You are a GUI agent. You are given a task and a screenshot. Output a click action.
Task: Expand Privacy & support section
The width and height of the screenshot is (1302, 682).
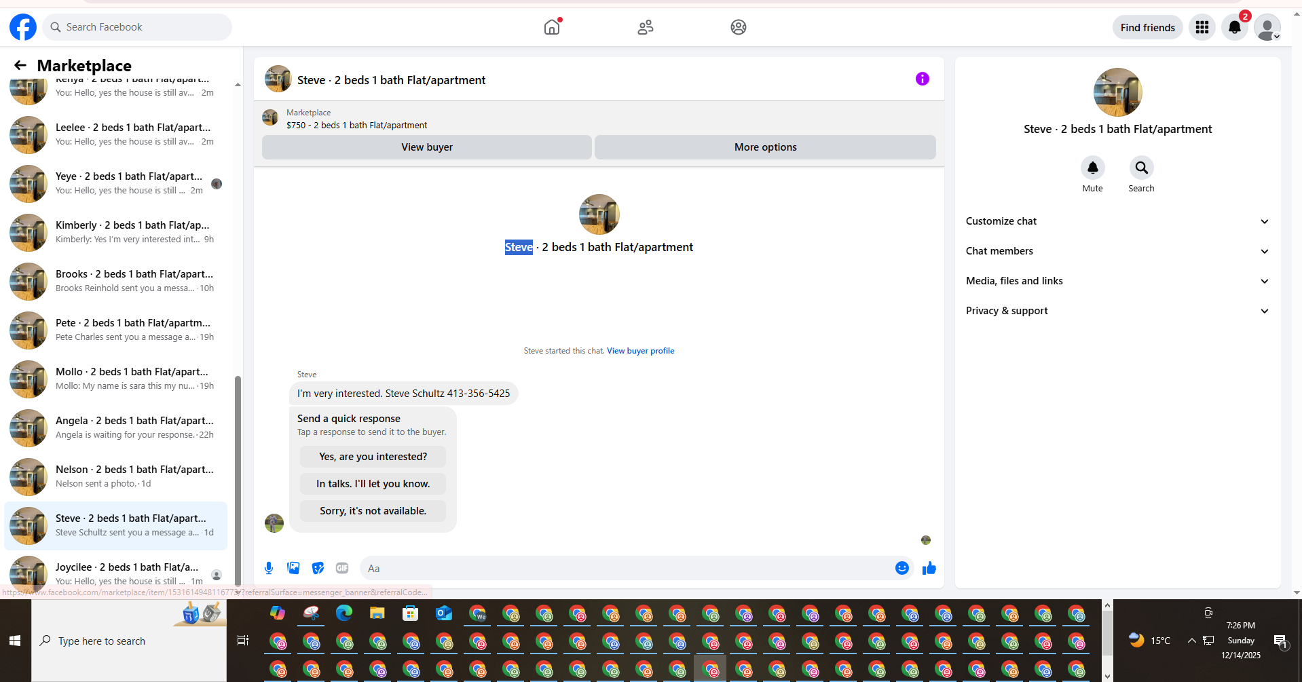click(x=1117, y=311)
